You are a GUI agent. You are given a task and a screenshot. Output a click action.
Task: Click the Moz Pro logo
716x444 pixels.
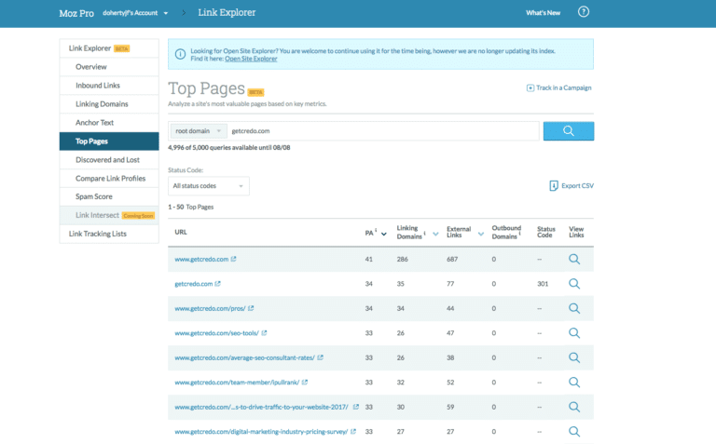[76, 13]
